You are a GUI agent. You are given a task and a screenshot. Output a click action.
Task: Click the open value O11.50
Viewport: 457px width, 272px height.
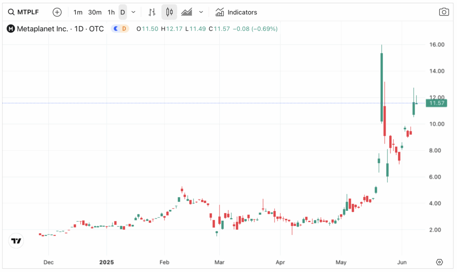[147, 29]
